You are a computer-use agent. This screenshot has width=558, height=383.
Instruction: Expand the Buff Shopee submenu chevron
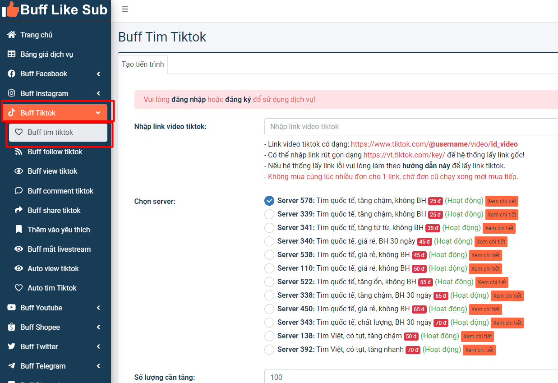(98, 327)
